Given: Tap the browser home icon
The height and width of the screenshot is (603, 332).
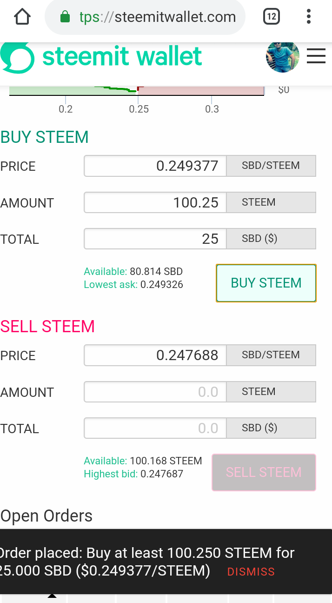Looking at the screenshot, I should (x=22, y=17).
